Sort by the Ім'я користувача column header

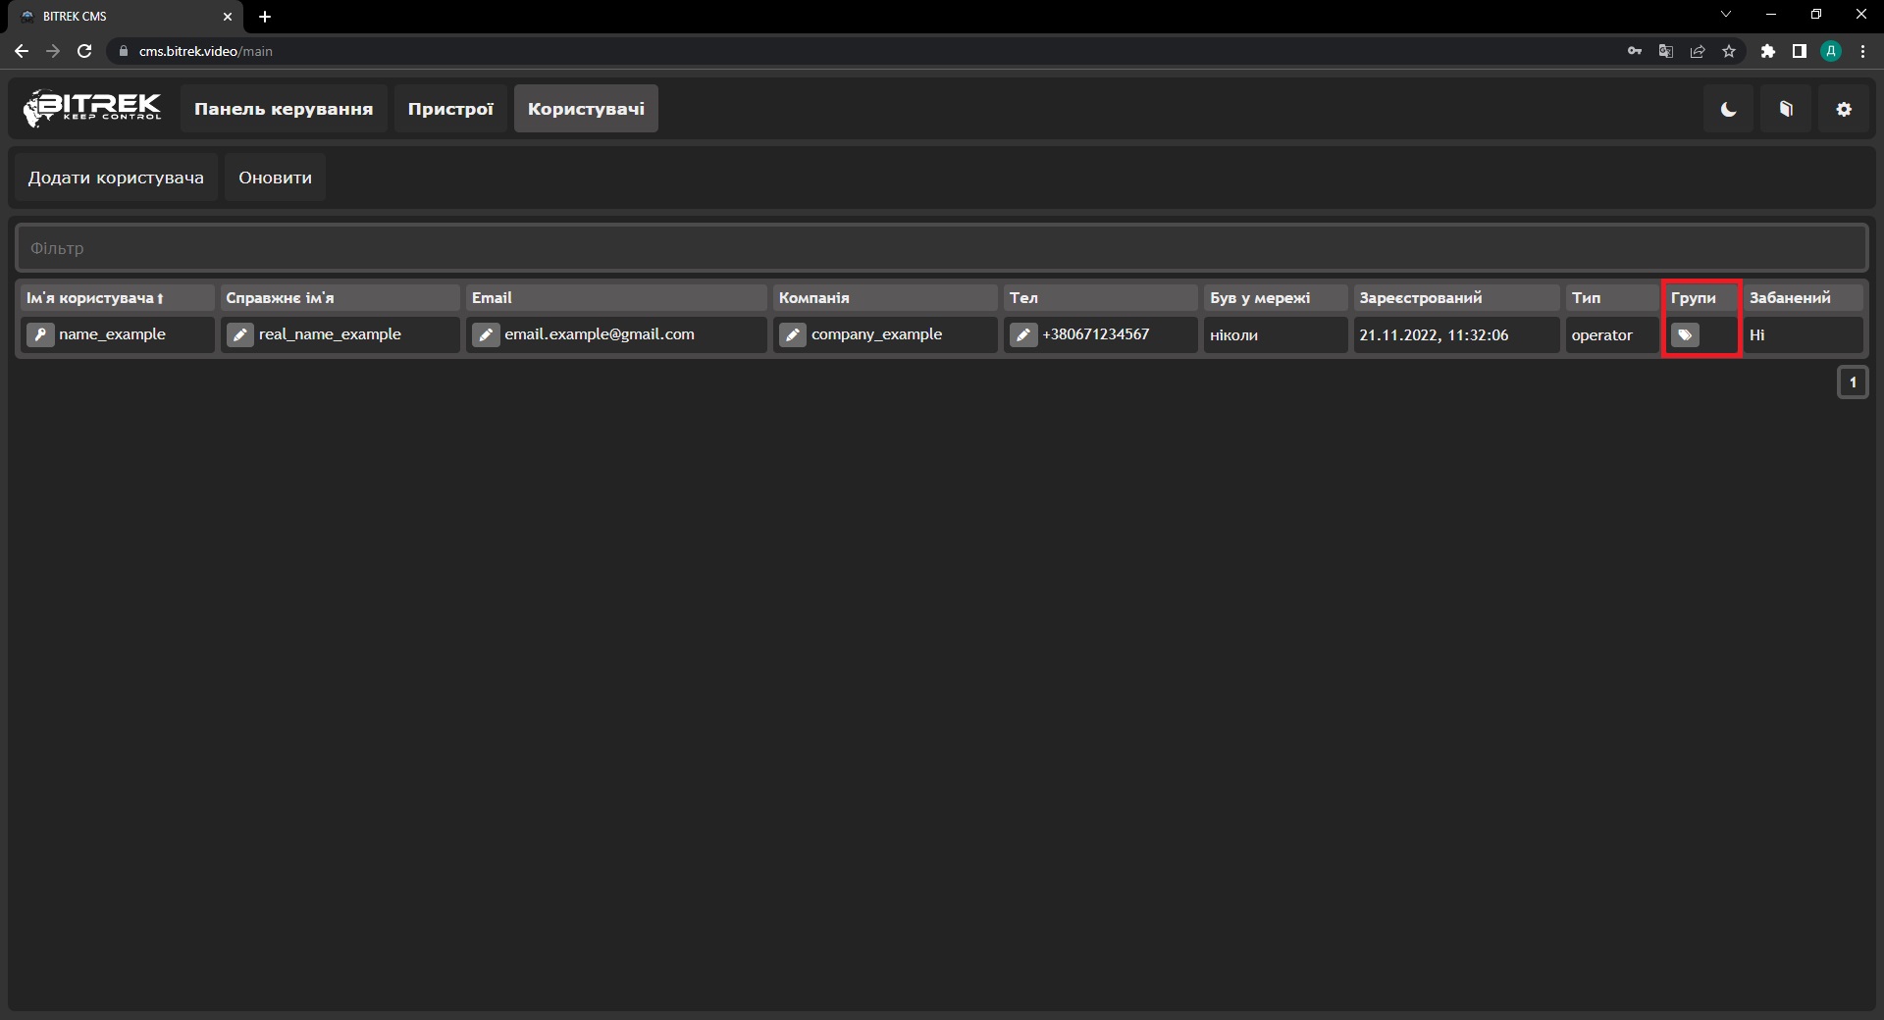(x=95, y=298)
